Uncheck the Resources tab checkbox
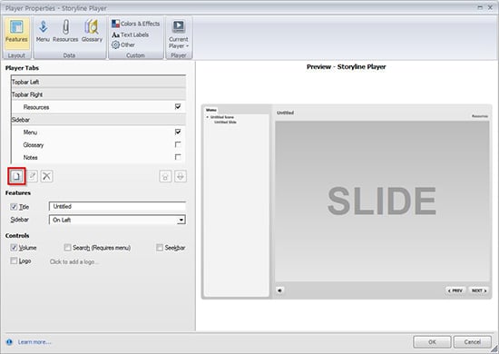The width and height of the screenshot is (499, 354). [178, 106]
